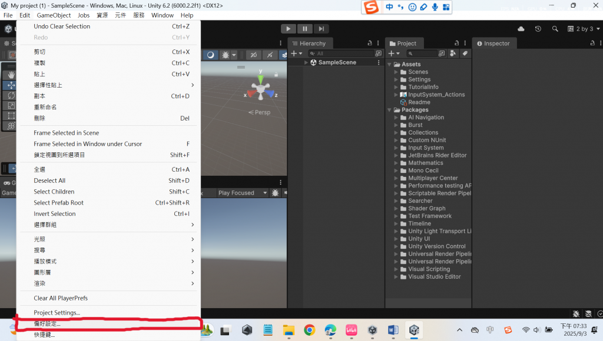Collapse the Packages folder

(x=390, y=110)
